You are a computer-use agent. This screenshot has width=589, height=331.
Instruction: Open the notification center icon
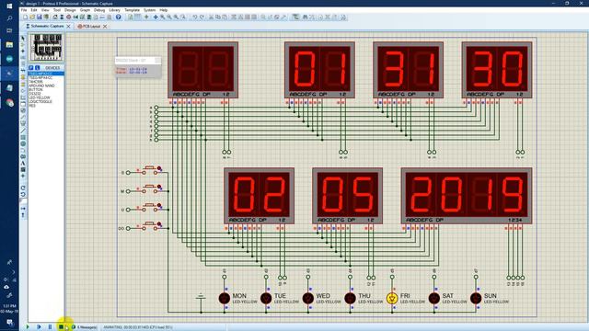[x=9, y=322]
